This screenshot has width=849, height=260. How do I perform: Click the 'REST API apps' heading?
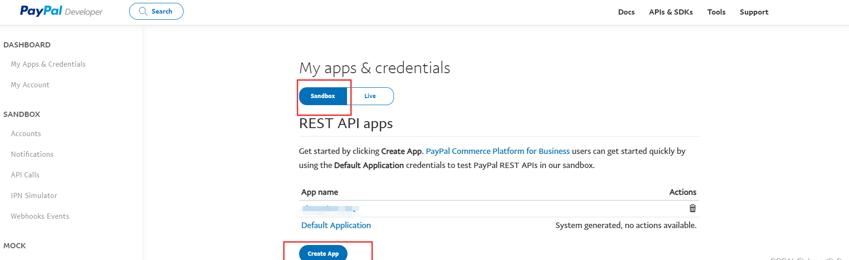coord(346,123)
